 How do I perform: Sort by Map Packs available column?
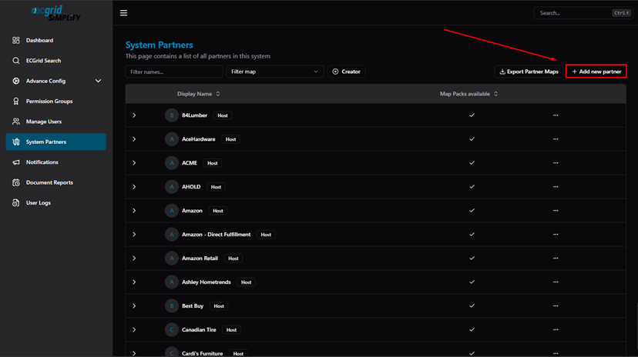[x=468, y=94]
